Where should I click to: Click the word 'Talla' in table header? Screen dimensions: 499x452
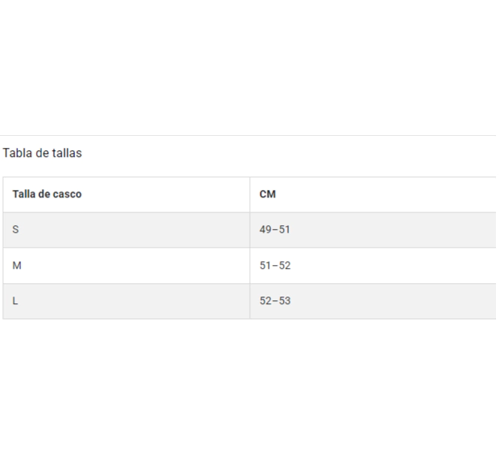point(24,194)
